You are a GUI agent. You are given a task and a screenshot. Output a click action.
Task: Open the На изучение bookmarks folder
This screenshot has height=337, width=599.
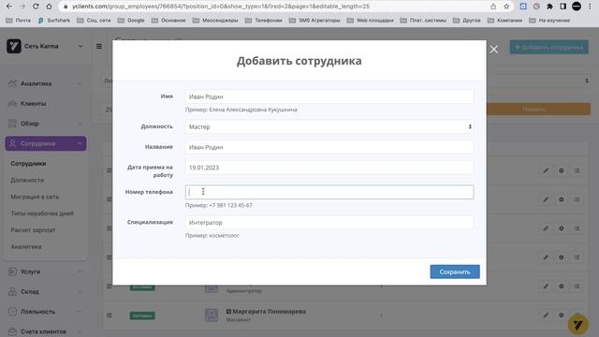[549, 21]
